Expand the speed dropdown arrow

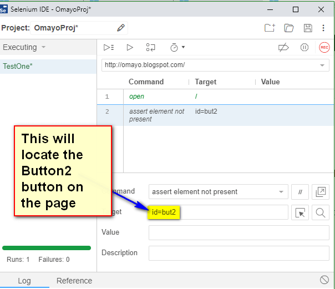coord(183,47)
